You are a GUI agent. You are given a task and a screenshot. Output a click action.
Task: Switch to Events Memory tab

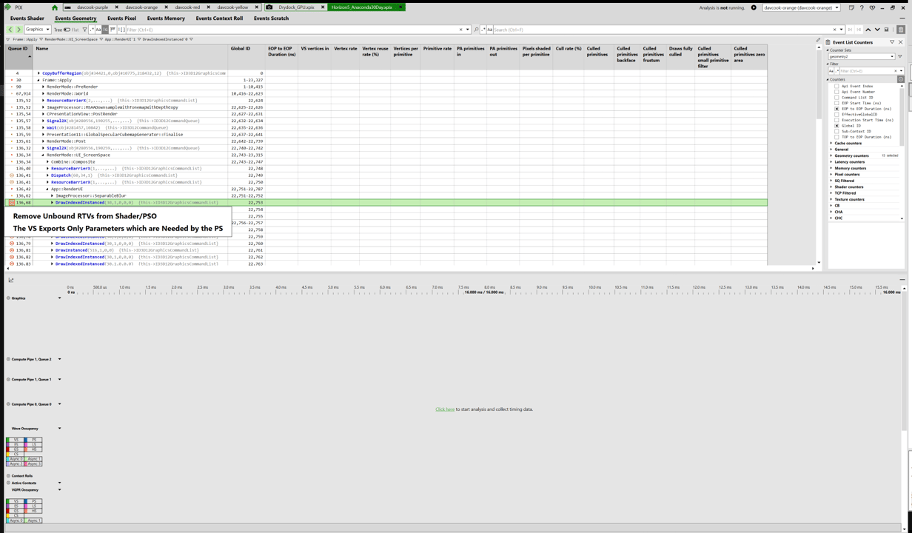166,19
